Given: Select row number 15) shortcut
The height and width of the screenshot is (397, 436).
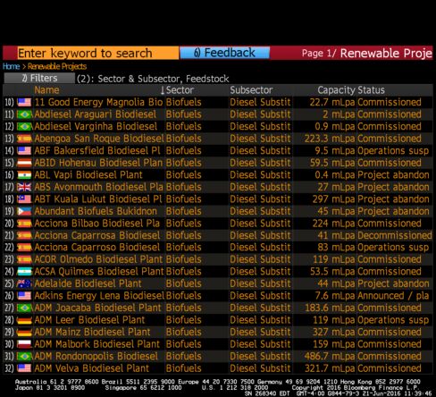Looking at the screenshot, I should point(9,163).
